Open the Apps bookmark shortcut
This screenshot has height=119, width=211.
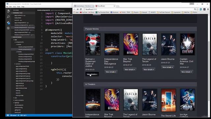pyautogui.click(x=76, y=12)
